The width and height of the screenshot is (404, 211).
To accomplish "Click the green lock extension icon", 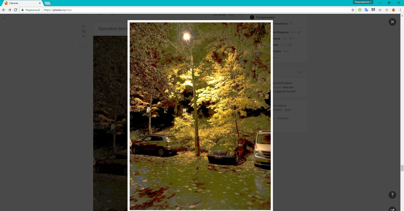I will click(360, 10).
